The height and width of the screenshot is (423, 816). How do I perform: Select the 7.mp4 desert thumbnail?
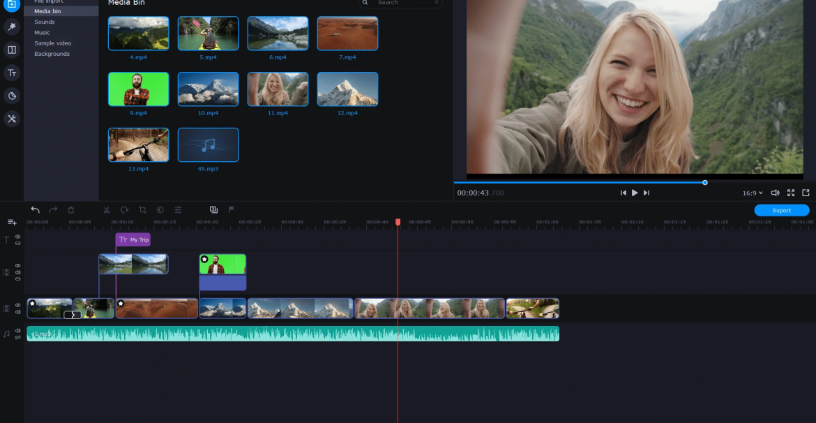tap(347, 34)
